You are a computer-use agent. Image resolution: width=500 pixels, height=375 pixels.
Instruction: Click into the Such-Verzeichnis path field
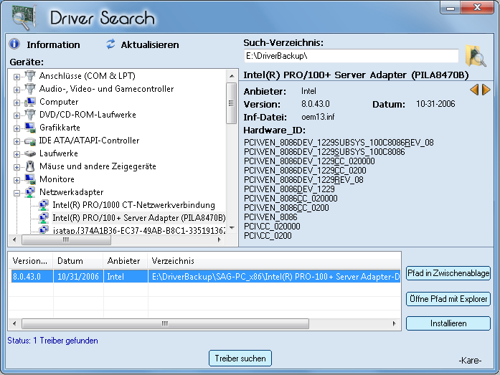tap(350, 56)
